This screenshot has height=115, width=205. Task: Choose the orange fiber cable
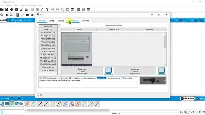(53, 104)
